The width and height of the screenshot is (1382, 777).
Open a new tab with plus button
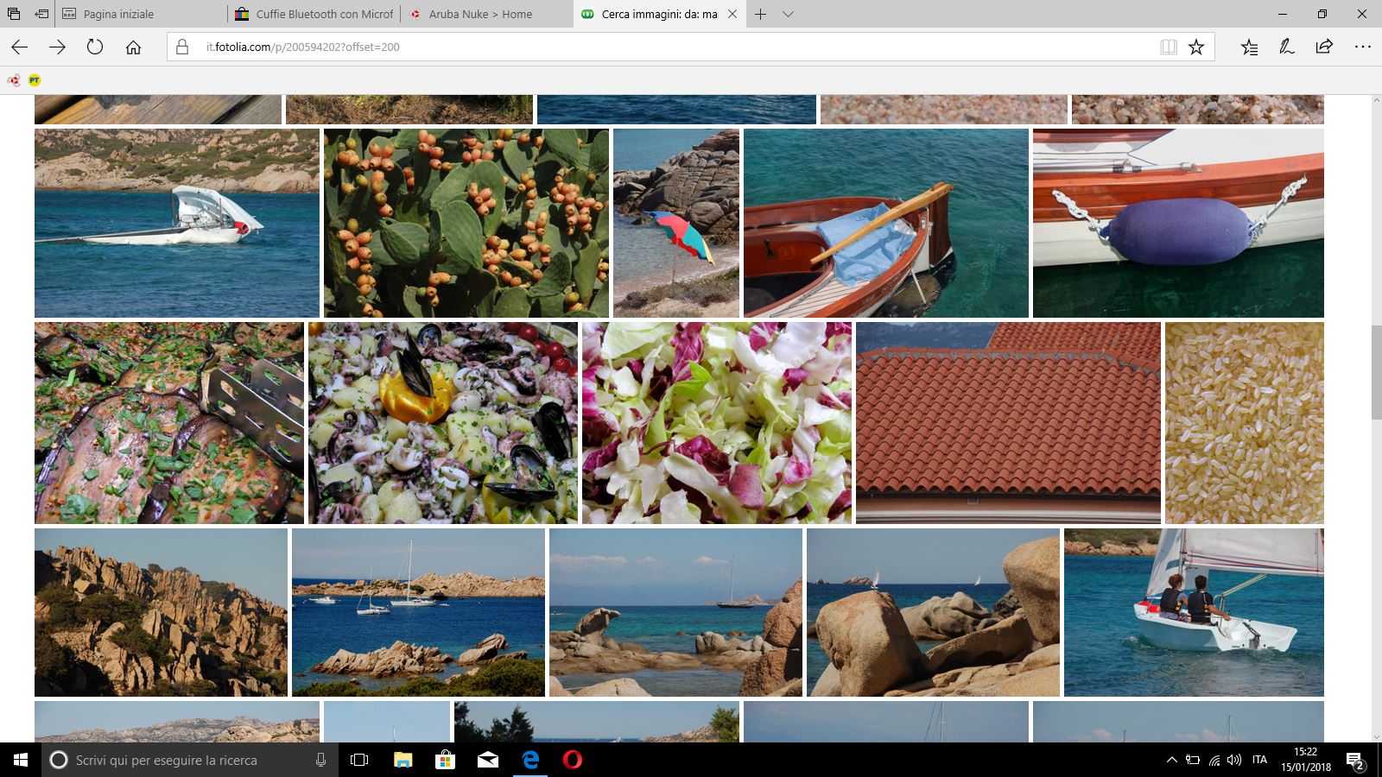coord(760,15)
